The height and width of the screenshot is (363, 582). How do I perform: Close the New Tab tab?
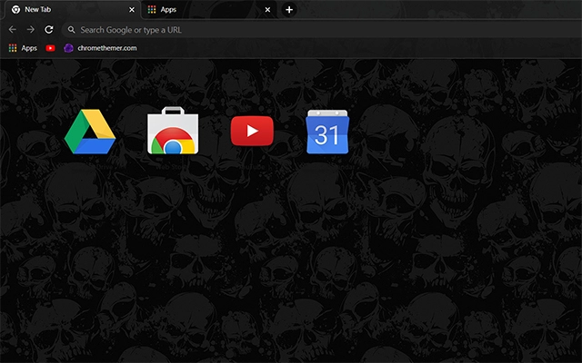[131, 10]
